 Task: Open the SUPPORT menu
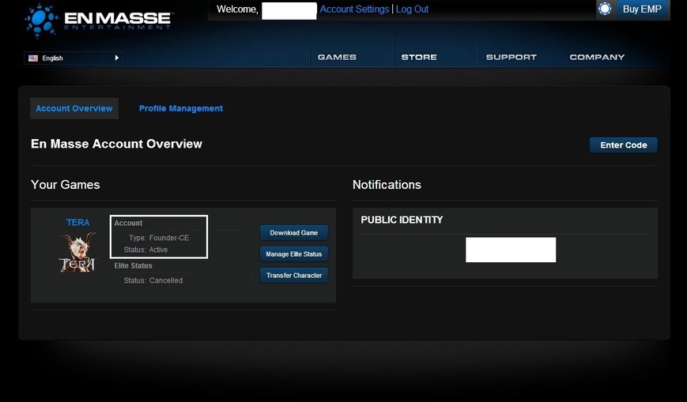[511, 57]
